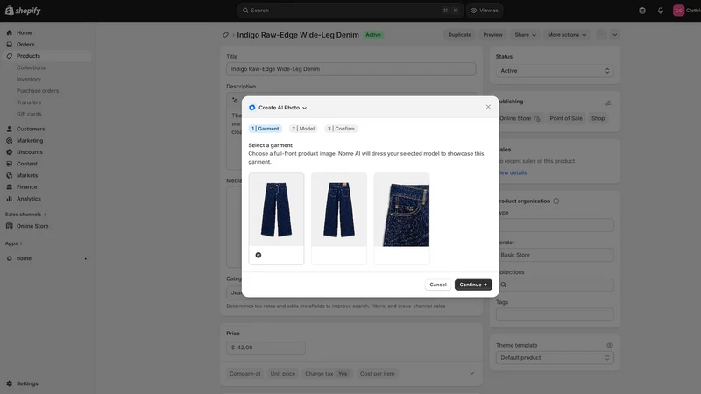This screenshot has width=701, height=394.
Task: Open the Sidekick assistant icon in top bar
Action: pos(642,11)
